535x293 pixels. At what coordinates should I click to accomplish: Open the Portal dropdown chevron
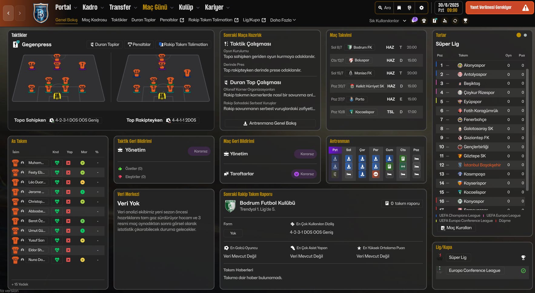click(75, 8)
